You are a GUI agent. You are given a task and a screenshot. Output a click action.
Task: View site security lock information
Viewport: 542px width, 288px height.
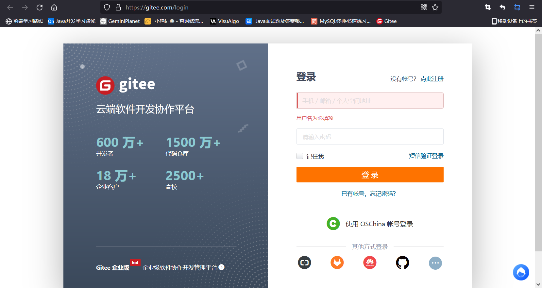[x=118, y=7]
